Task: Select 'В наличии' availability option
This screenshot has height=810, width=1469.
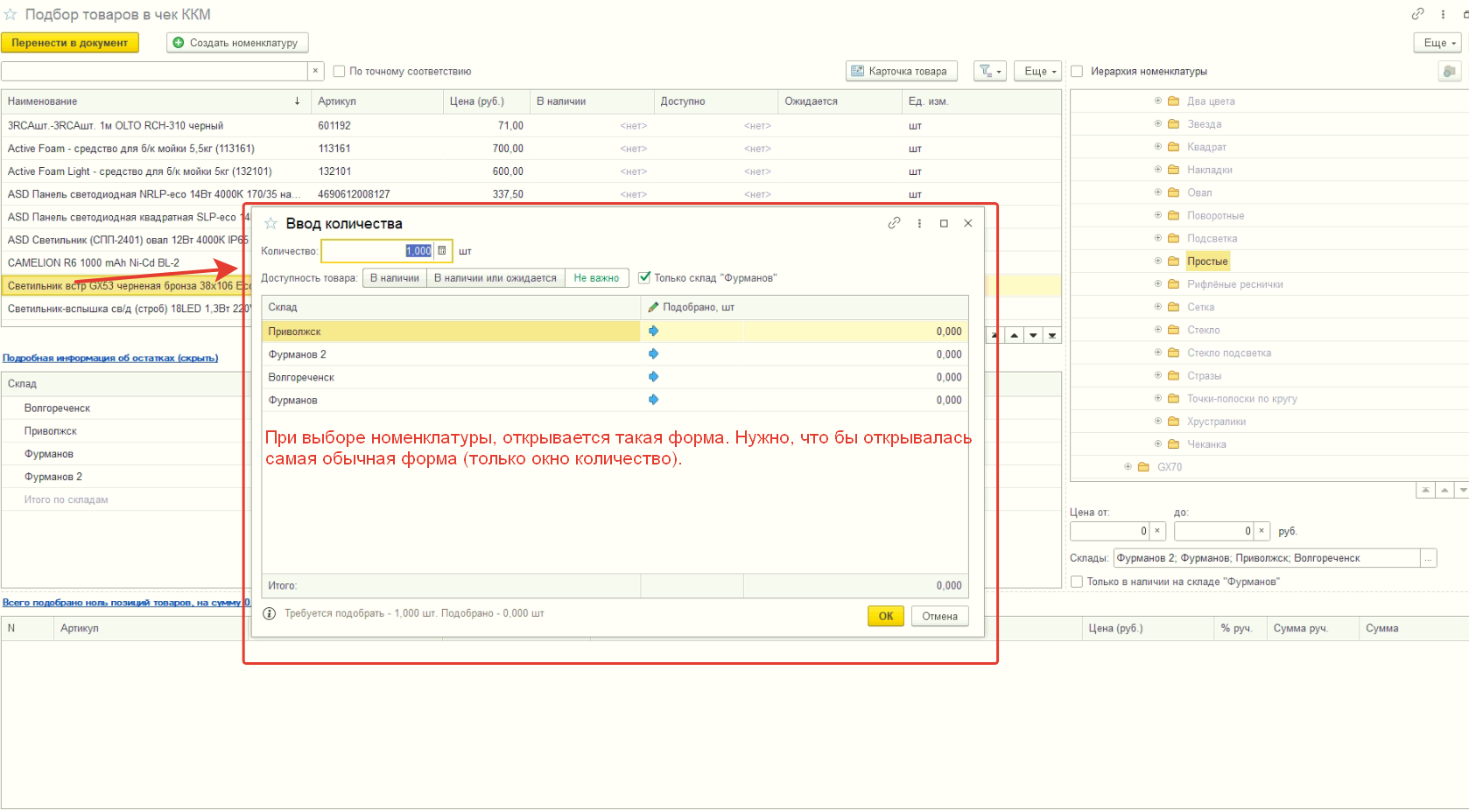Action: point(394,278)
